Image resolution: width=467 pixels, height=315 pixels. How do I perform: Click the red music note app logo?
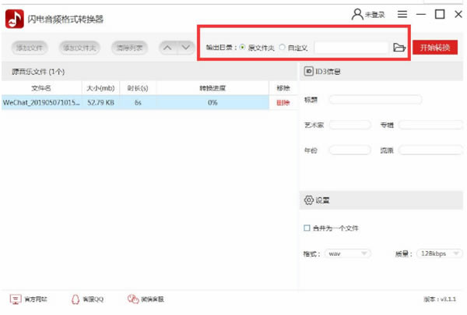point(15,19)
